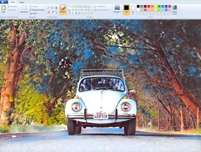Switch to the Exibir ribbon tab
This screenshot has width=201, height=152.
pyautogui.click(x=22, y=2)
